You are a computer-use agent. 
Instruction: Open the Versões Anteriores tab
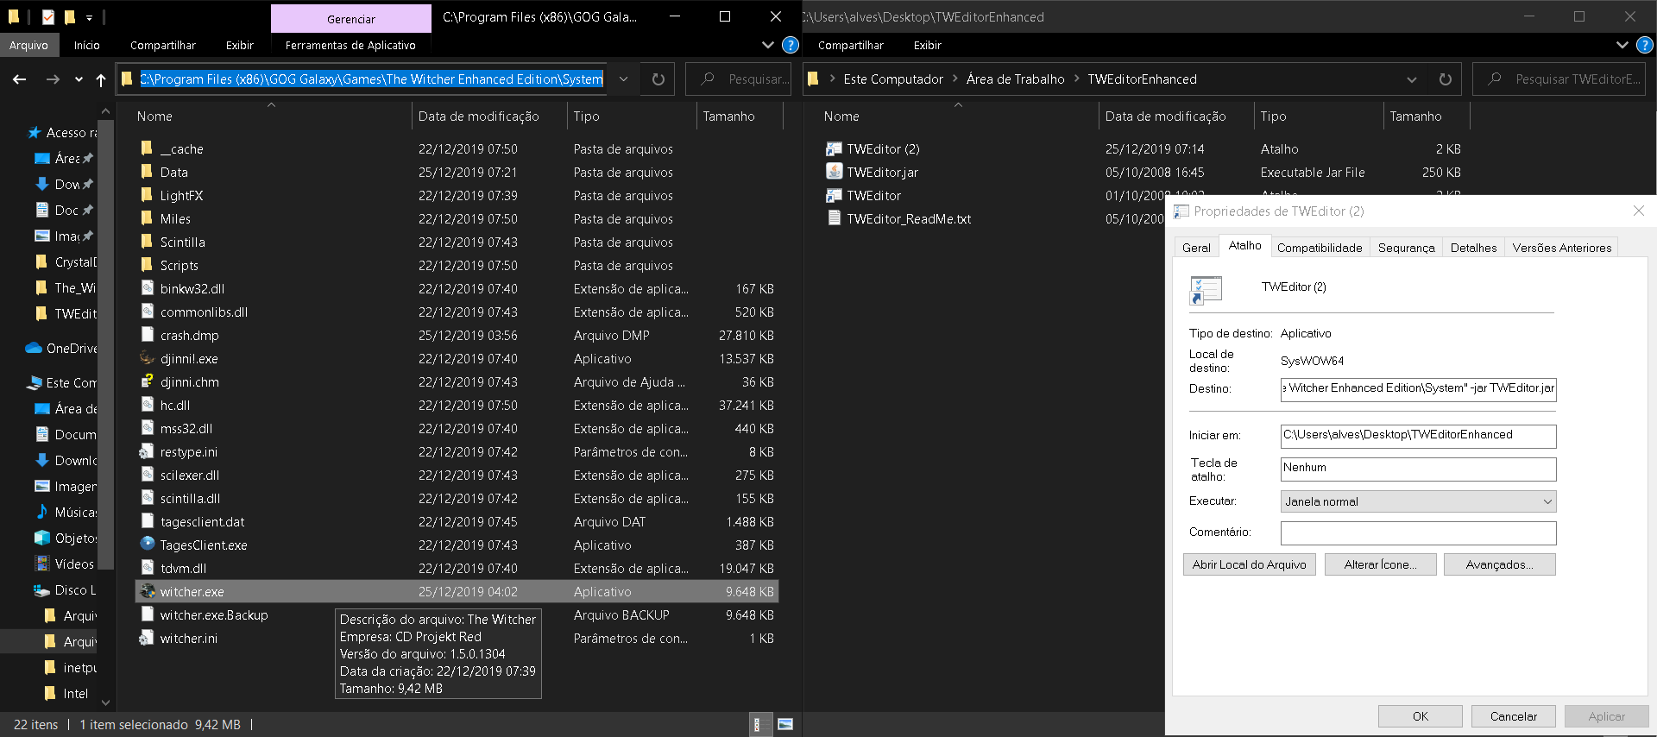coord(1562,248)
